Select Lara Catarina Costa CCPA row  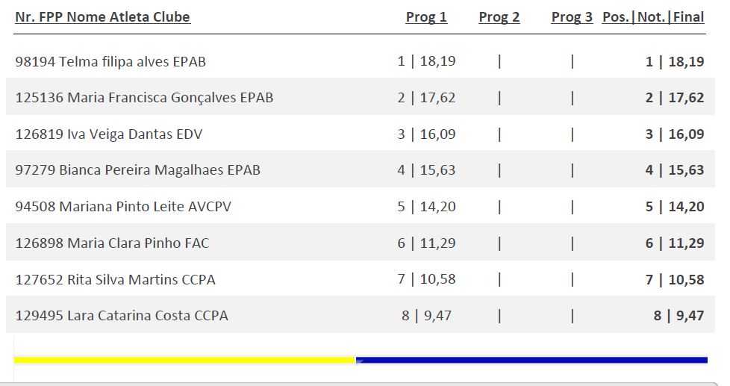pyautogui.click(x=122, y=316)
